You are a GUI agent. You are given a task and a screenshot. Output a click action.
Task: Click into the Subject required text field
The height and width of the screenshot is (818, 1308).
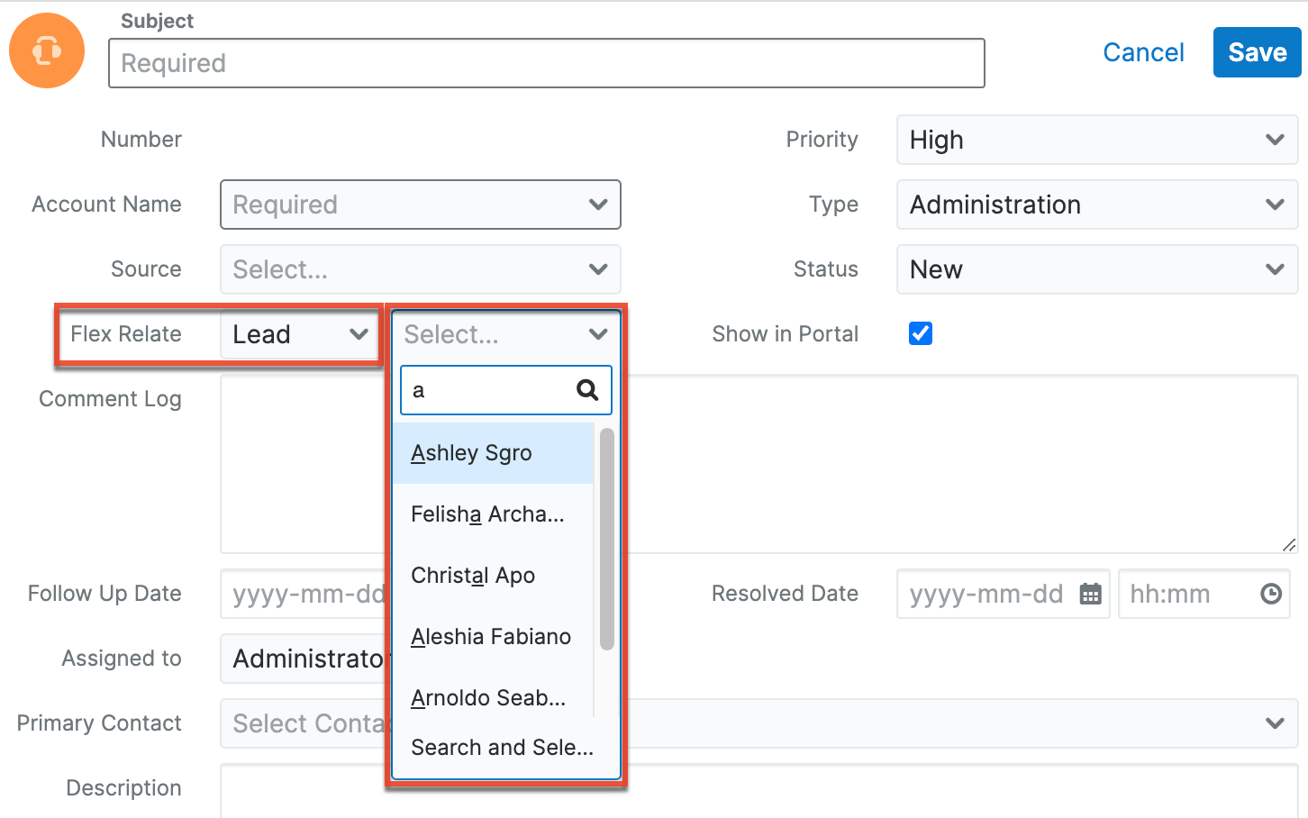pos(546,63)
